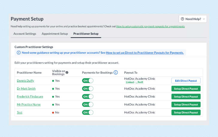Open Mr Practice Nurse practitioner link
218x137 pixels.
pyautogui.click(x=29, y=104)
